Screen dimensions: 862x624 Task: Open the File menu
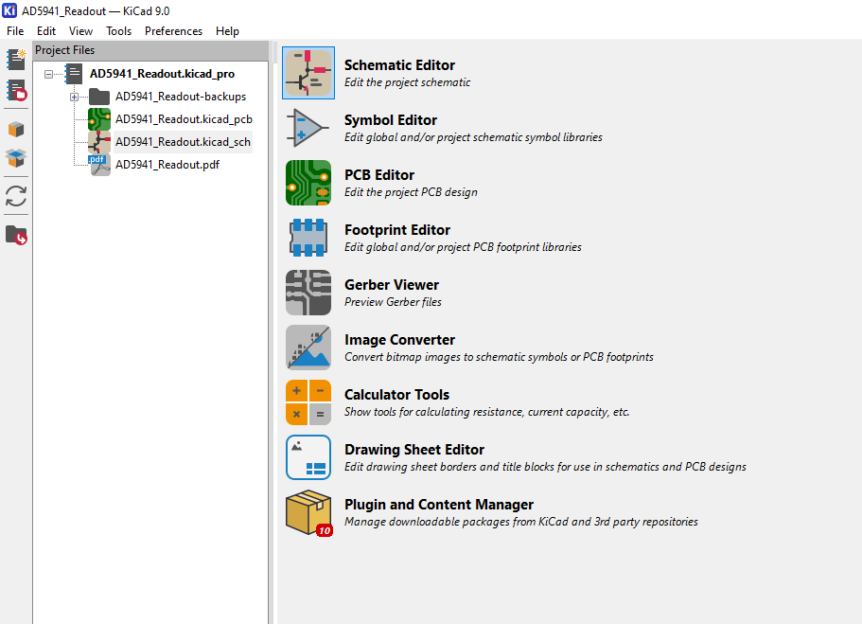coord(15,31)
